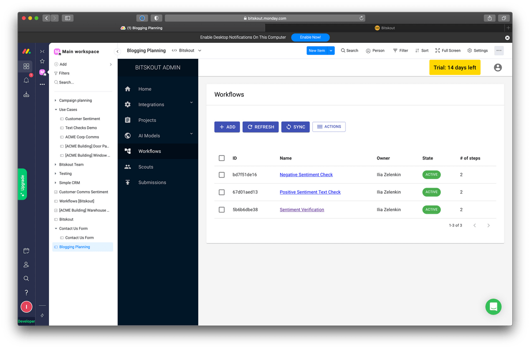Reload the page from the address bar
Viewport: 530px width, 349px height.
pyautogui.click(x=362, y=18)
